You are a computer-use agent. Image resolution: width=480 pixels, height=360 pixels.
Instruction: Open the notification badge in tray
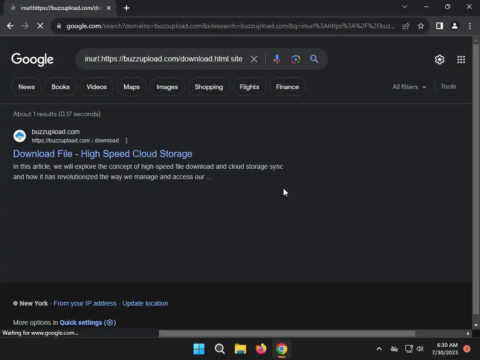[x=467, y=349]
